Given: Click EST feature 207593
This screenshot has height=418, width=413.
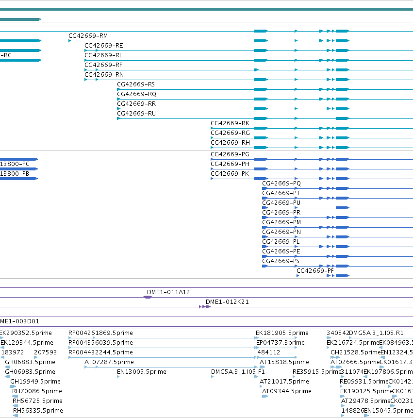Looking at the screenshot, I should click(45, 352).
